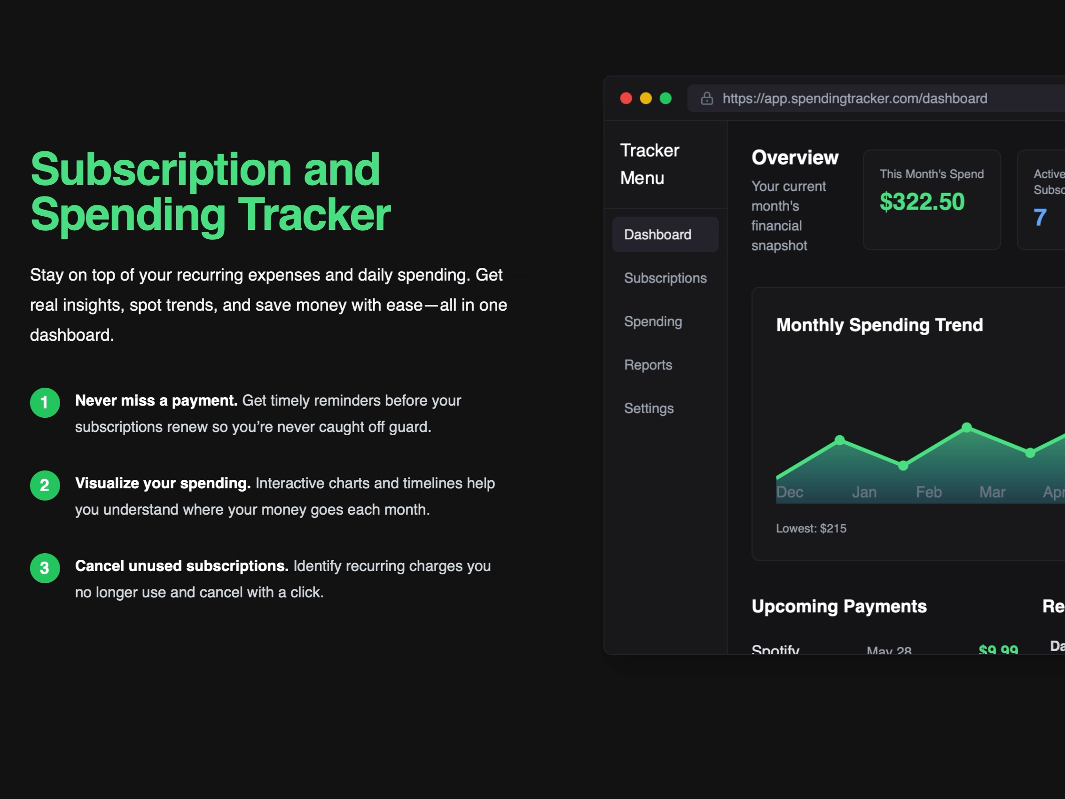
Task: Open the Reports section
Action: pyautogui.click(x=648, y=365)
